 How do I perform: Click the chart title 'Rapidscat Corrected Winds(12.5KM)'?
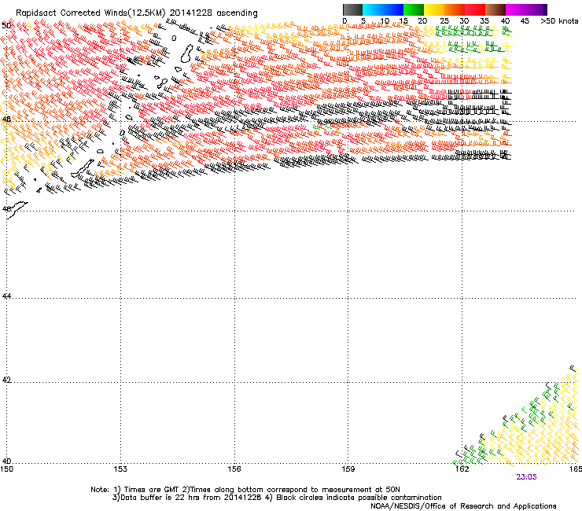91,13
